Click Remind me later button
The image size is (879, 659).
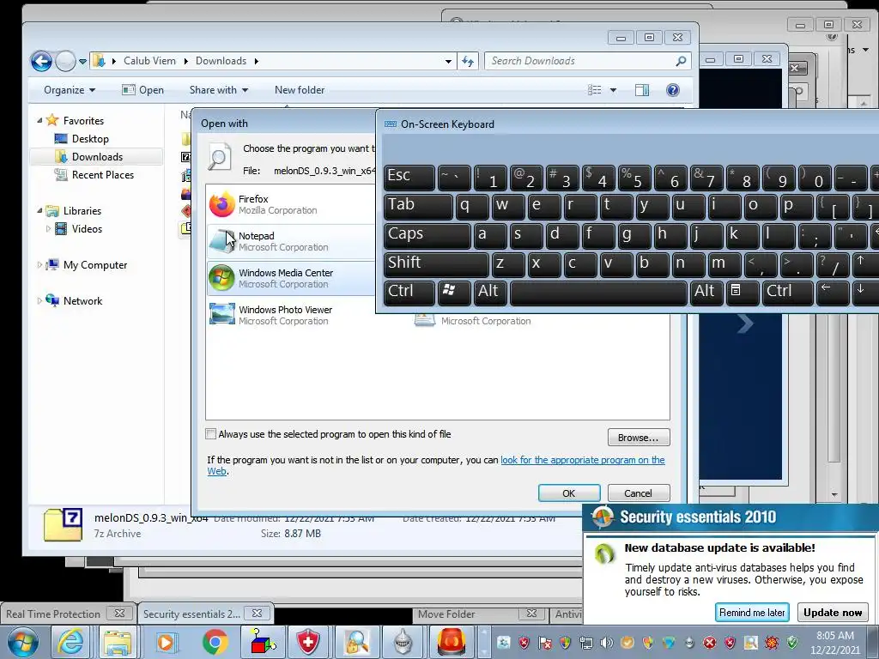(752, 613)
